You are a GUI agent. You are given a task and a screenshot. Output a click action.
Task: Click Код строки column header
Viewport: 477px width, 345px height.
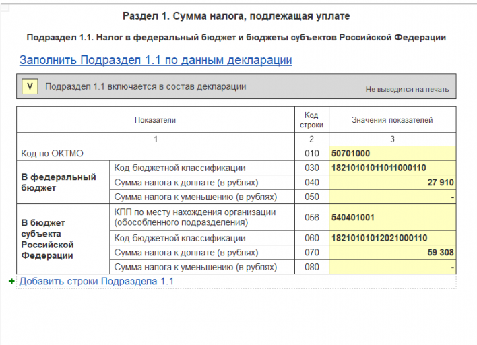[311, 120]
